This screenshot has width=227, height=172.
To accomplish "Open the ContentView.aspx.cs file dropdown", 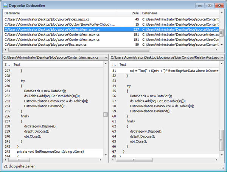I will [x=107, y=57].
